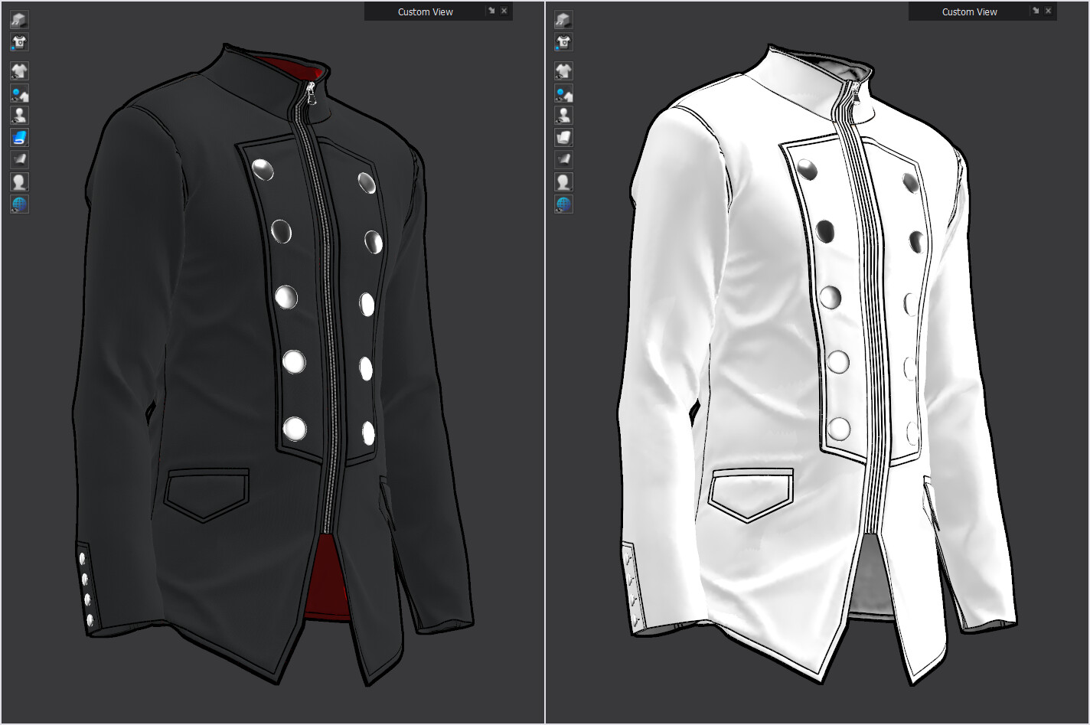Close the right Custom View panel
This screenshot has height=725, width=1090.
tap(1048, 11)
